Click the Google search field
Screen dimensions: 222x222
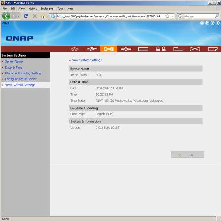[x=199, y=16]
